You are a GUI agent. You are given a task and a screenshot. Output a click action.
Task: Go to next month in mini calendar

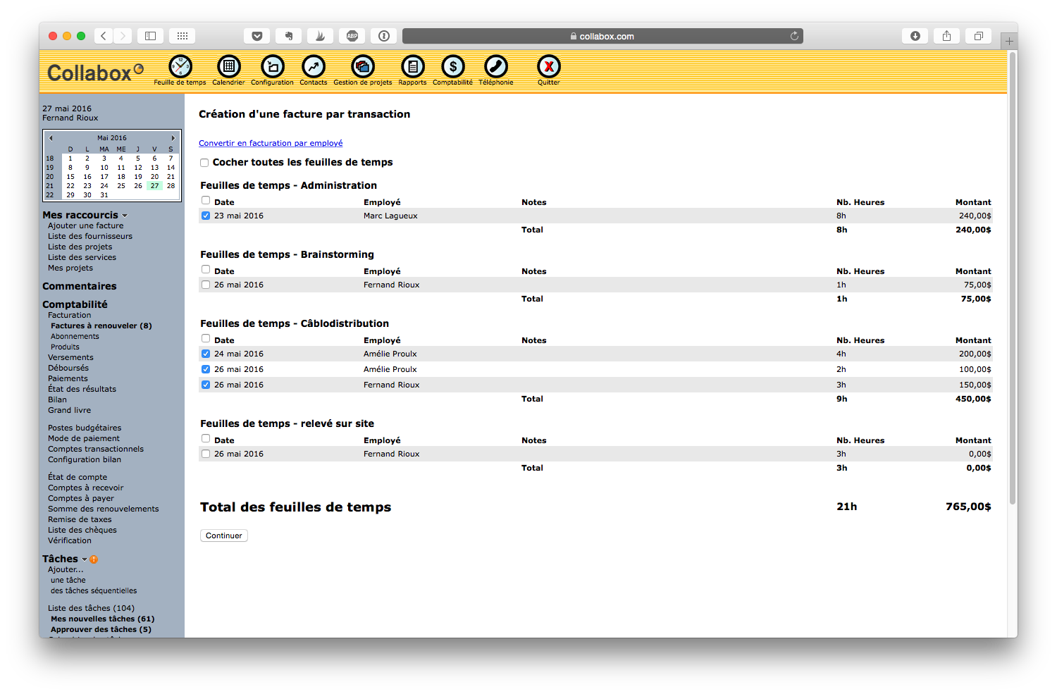tap(173, 138)
